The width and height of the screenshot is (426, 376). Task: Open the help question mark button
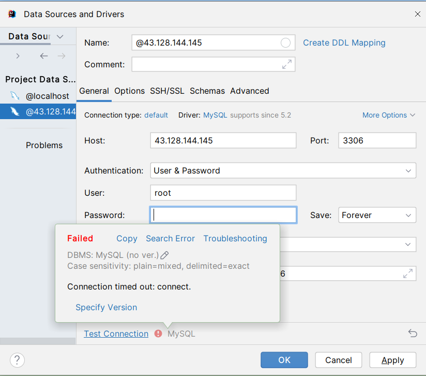pos(18,360)
